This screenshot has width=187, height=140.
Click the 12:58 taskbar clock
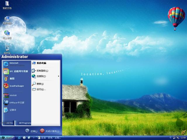pos(183,138)
